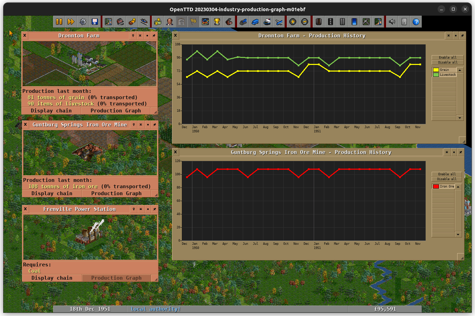Pause the game simulation
The width and height of the screenshot is (475, 316).
(x=59, y=21)
